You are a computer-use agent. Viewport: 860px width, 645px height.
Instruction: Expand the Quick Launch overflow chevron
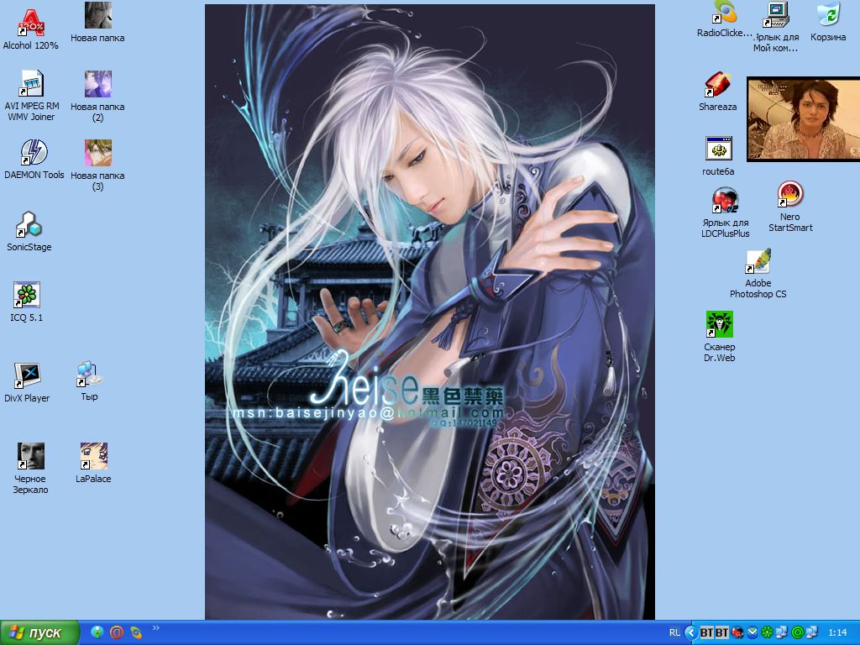[155, 628]
